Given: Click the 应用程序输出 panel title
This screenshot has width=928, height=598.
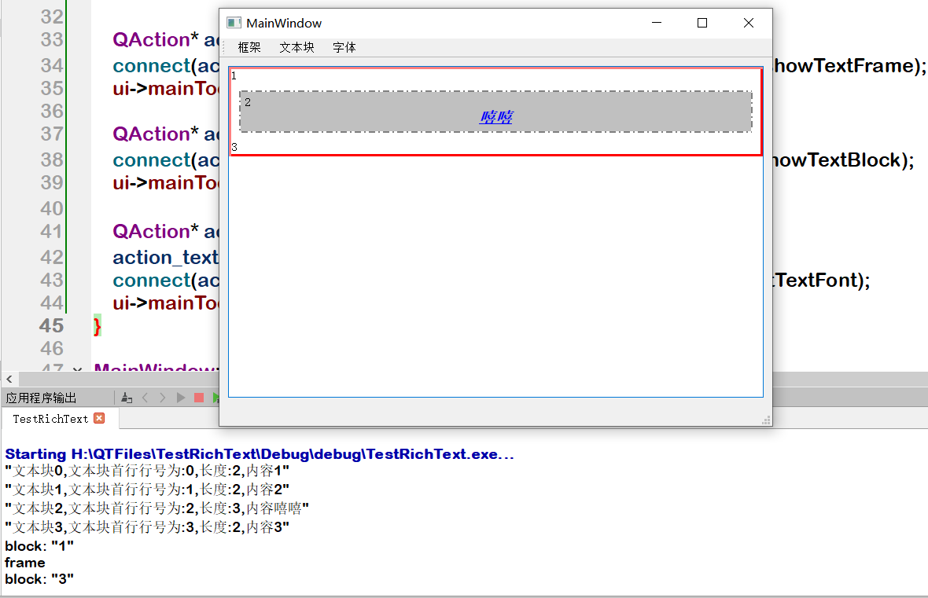Looking at the screenshot, I should pos(41,398).
